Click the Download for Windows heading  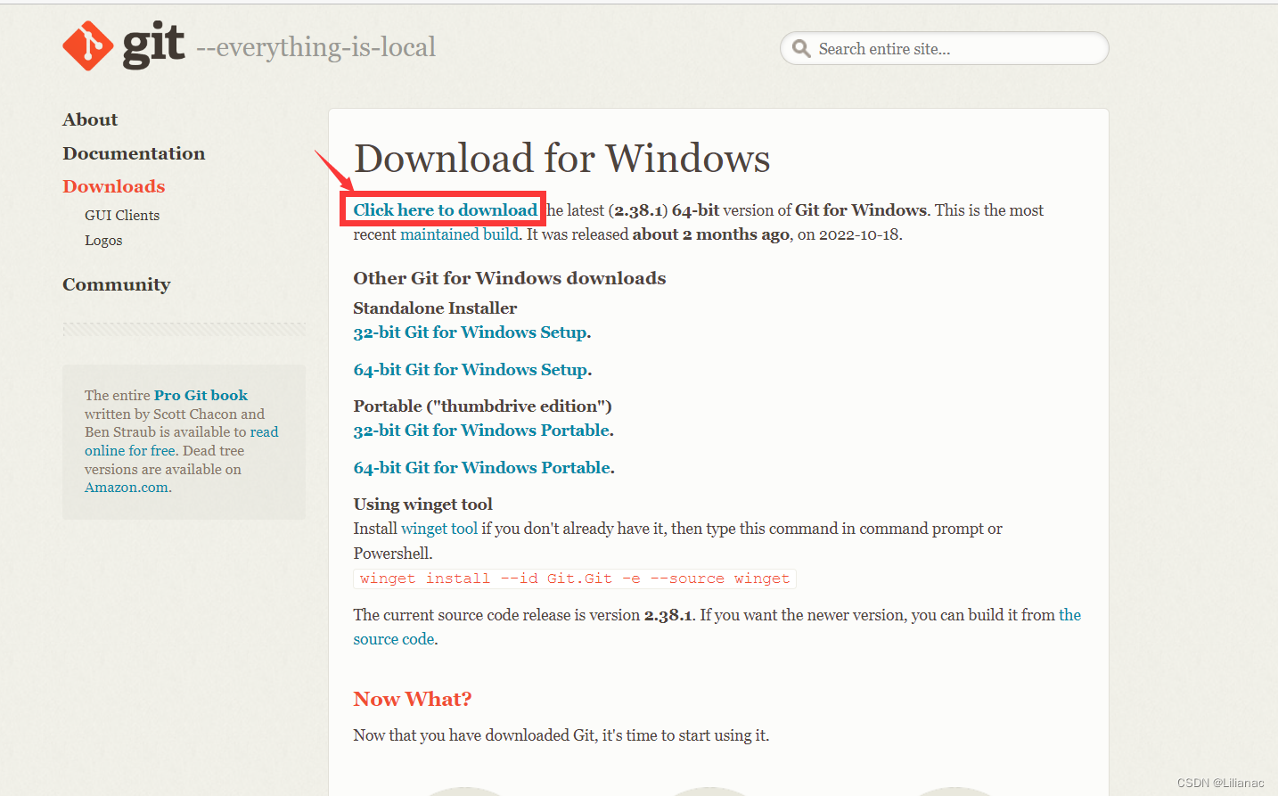pos(561,159)
